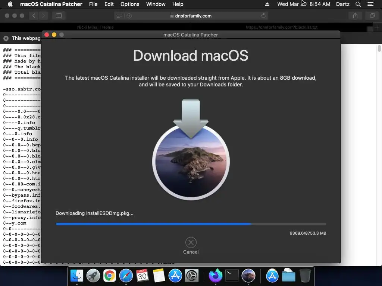Close the macOS Catalina Patcher window
The image size is (382, 286).
[x=47, y=35]
